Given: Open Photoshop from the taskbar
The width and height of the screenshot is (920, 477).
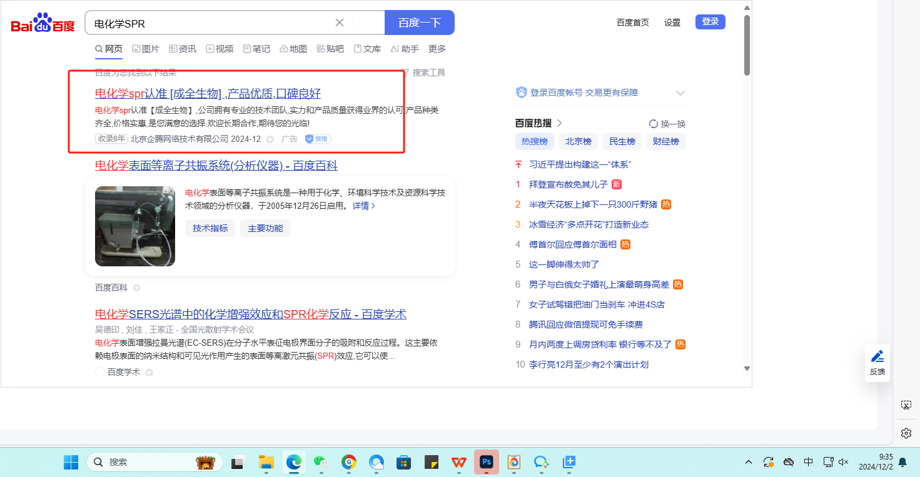Looking at the screenshot, I should tap(486, 462).
